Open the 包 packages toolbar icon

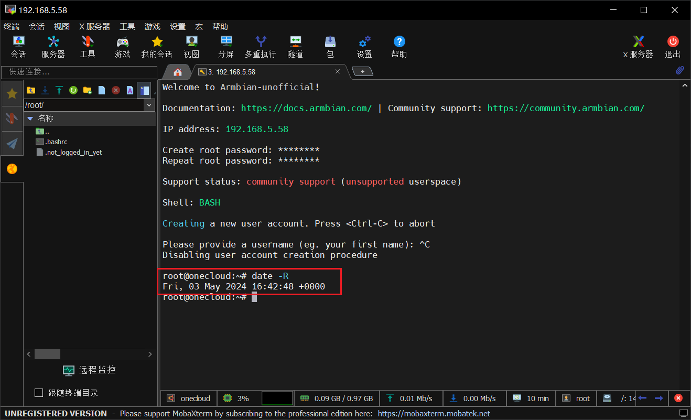330,47
